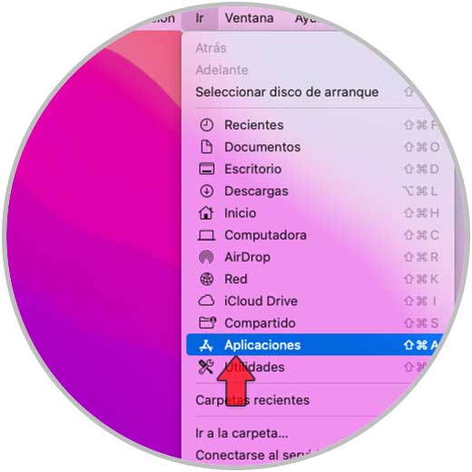Click the Escritorio desktop icon
This screenshot has height=472, width=472.
click(x=207, y=169)
